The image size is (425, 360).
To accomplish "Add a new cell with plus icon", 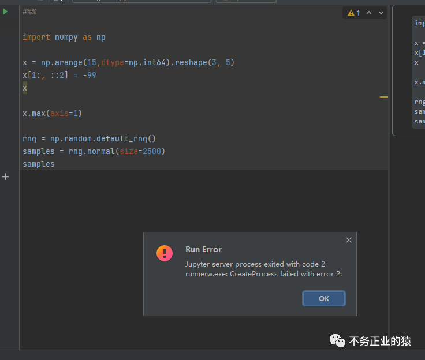I will pyautogui.click(x=6, y=177).
